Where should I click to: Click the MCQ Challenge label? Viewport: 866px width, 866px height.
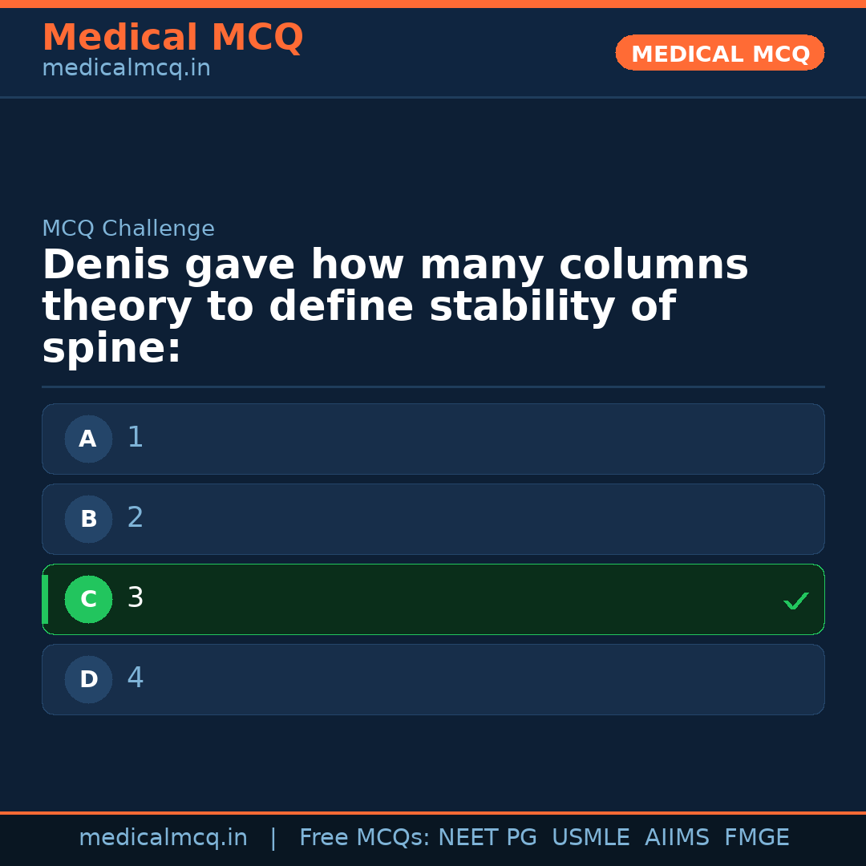coord(128,229)
